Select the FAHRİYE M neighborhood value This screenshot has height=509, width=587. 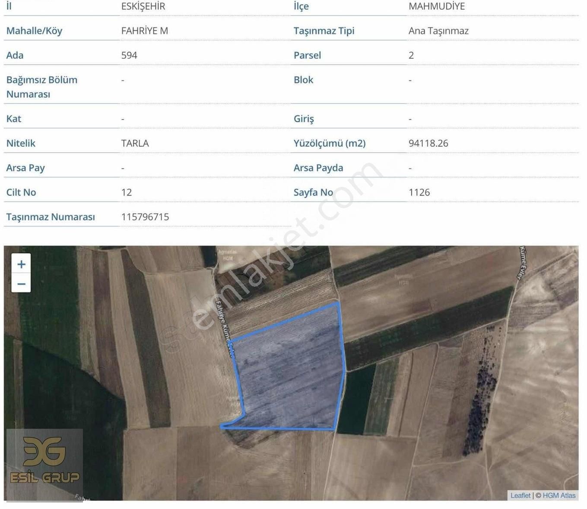(x=144, y=31)
